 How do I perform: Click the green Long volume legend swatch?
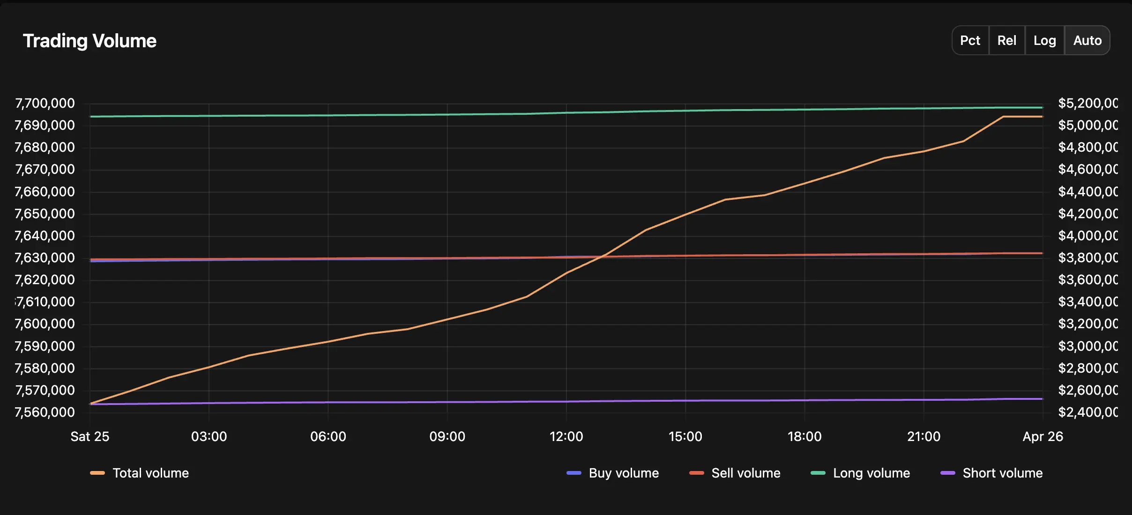pos(818,473)
